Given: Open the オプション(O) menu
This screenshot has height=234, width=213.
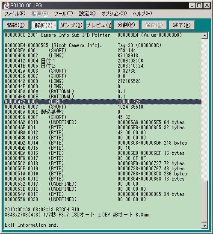Looking at the screenshot, I should (114, 14).
